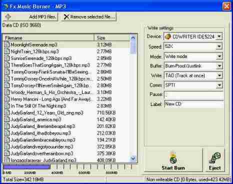Click file icon of Henry Mancini row

tap(7, 99)
